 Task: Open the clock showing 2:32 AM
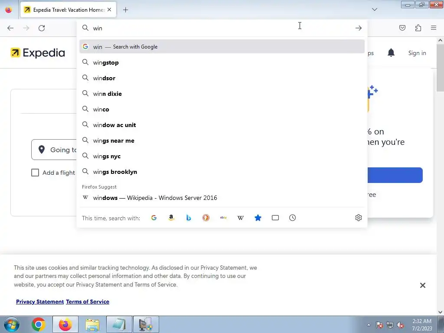422,325
